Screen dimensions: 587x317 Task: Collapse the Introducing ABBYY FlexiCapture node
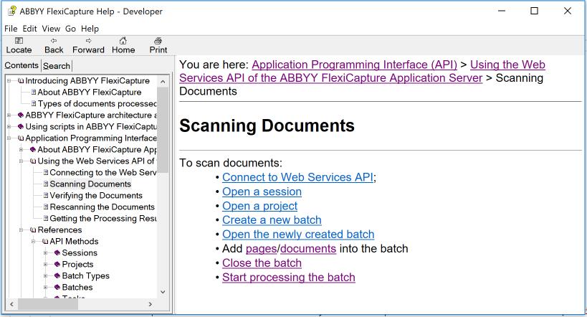pyautogui.click(x=9, y=81)
